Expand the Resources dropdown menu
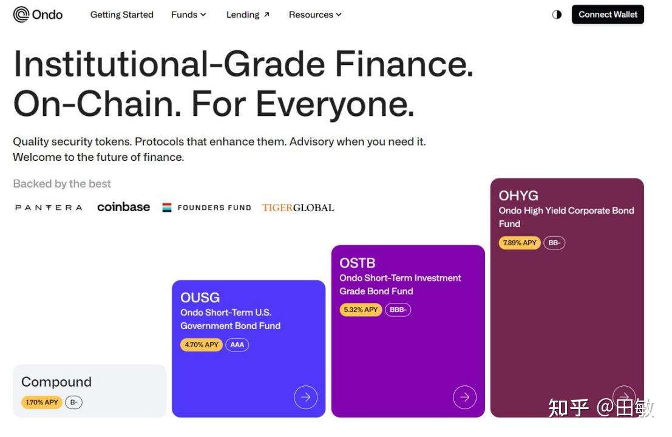 pyautogui.click(x=315, y=15)
